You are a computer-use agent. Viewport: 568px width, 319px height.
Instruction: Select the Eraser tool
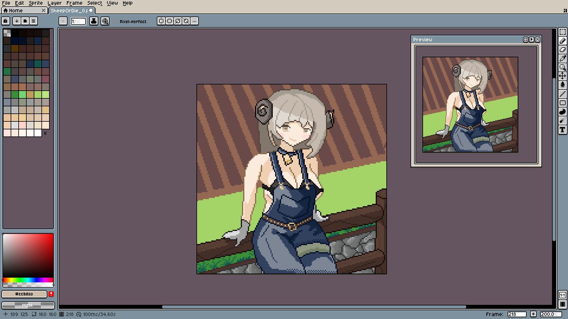click(562, 50)
